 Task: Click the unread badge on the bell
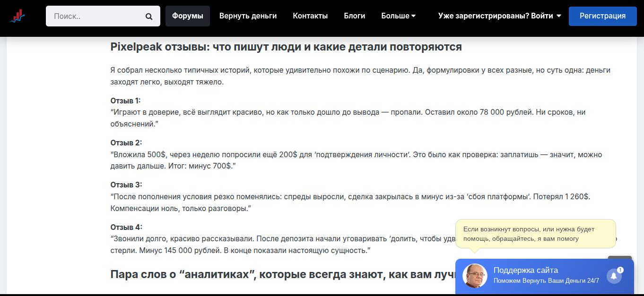point(620,270)
